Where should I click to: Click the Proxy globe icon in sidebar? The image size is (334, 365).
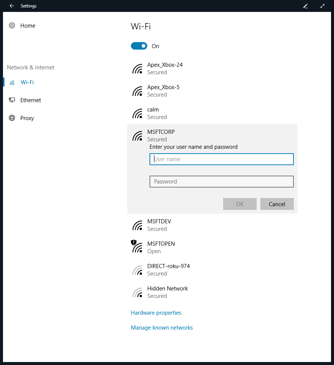coord(12,118)
